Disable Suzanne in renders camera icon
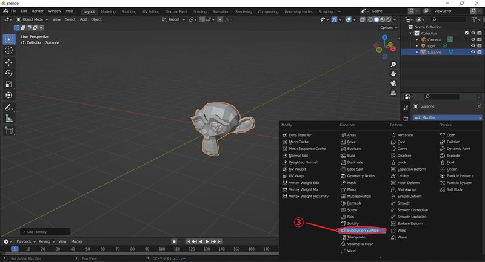Viewport: 485px width, 262px height. click(480, 52)
